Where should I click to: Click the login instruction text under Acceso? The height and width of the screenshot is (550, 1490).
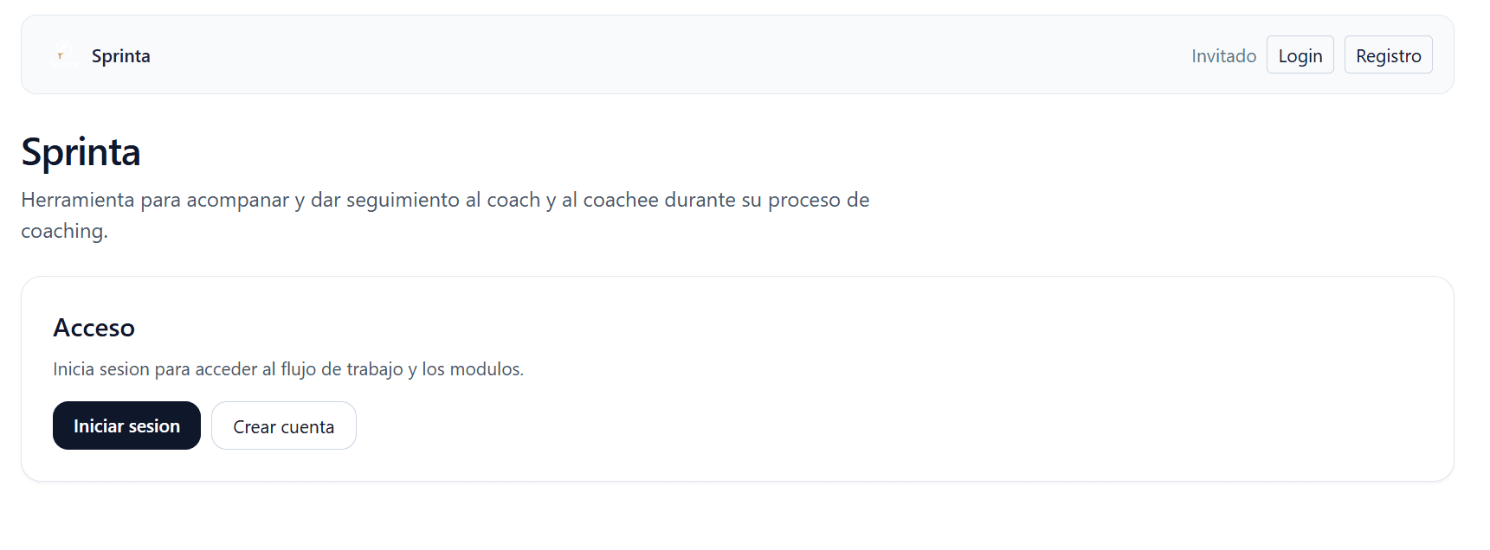pos(288,368)
